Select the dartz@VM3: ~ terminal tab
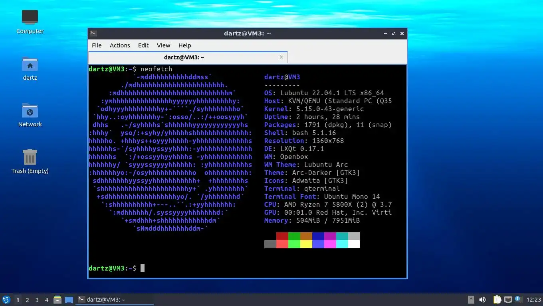Image resolution: width=543 pixels, height=306 pixels. point(188,57)
